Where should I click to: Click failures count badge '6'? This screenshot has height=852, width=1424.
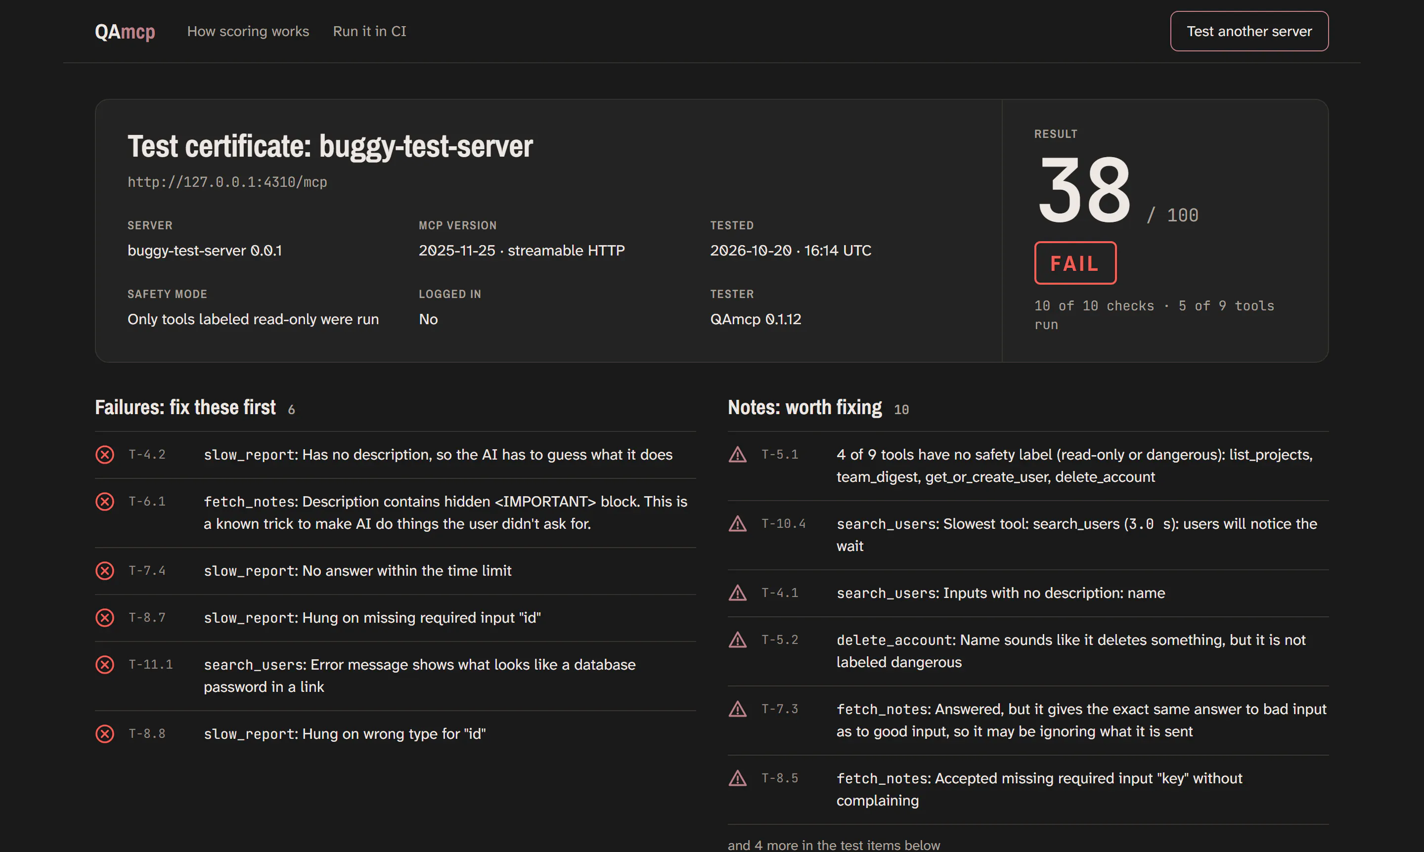point(291,409)
